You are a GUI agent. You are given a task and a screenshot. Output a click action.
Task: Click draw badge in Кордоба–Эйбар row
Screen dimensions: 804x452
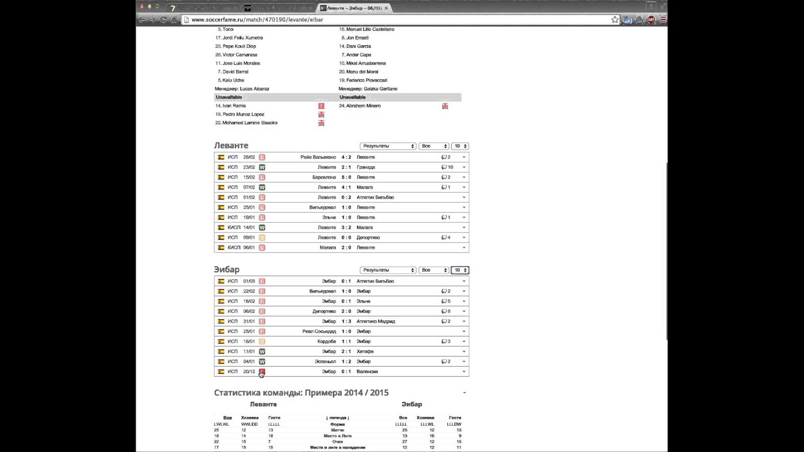tap(262, 342)
